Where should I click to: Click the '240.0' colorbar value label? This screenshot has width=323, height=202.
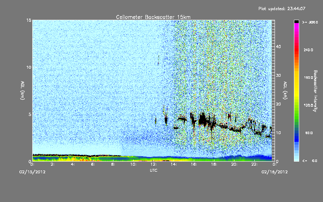pyautogui.click(x=308, y=50)
